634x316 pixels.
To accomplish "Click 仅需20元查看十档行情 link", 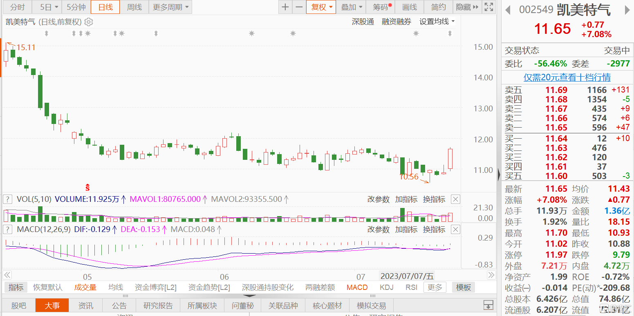I will click(567, 77).
